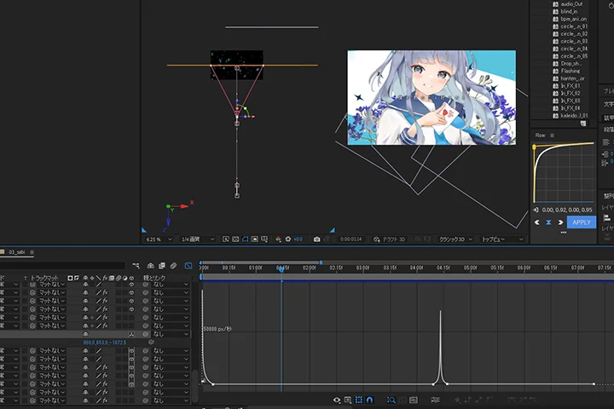Screen dimensions: 614x409
Task: Click the timeline vertical scrollbar
Action: pyautogui.click(x=194, y=385)
